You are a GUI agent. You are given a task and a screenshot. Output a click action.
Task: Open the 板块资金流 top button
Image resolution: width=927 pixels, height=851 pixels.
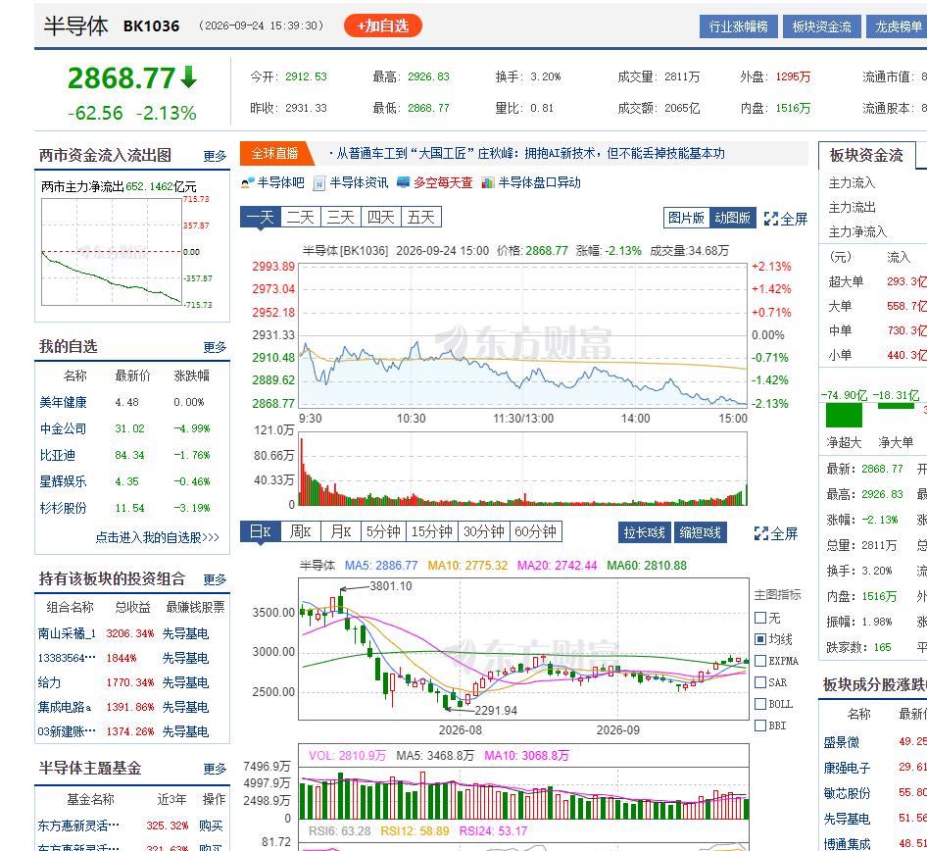pos(822,26)
